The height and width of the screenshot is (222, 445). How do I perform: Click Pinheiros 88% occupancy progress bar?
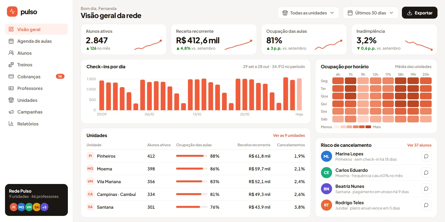pos(192,156)
